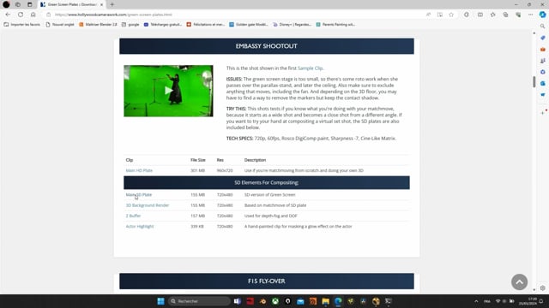Open the google bookmark
This screenshot has width=549, height=308.
(x=130, y=25)
